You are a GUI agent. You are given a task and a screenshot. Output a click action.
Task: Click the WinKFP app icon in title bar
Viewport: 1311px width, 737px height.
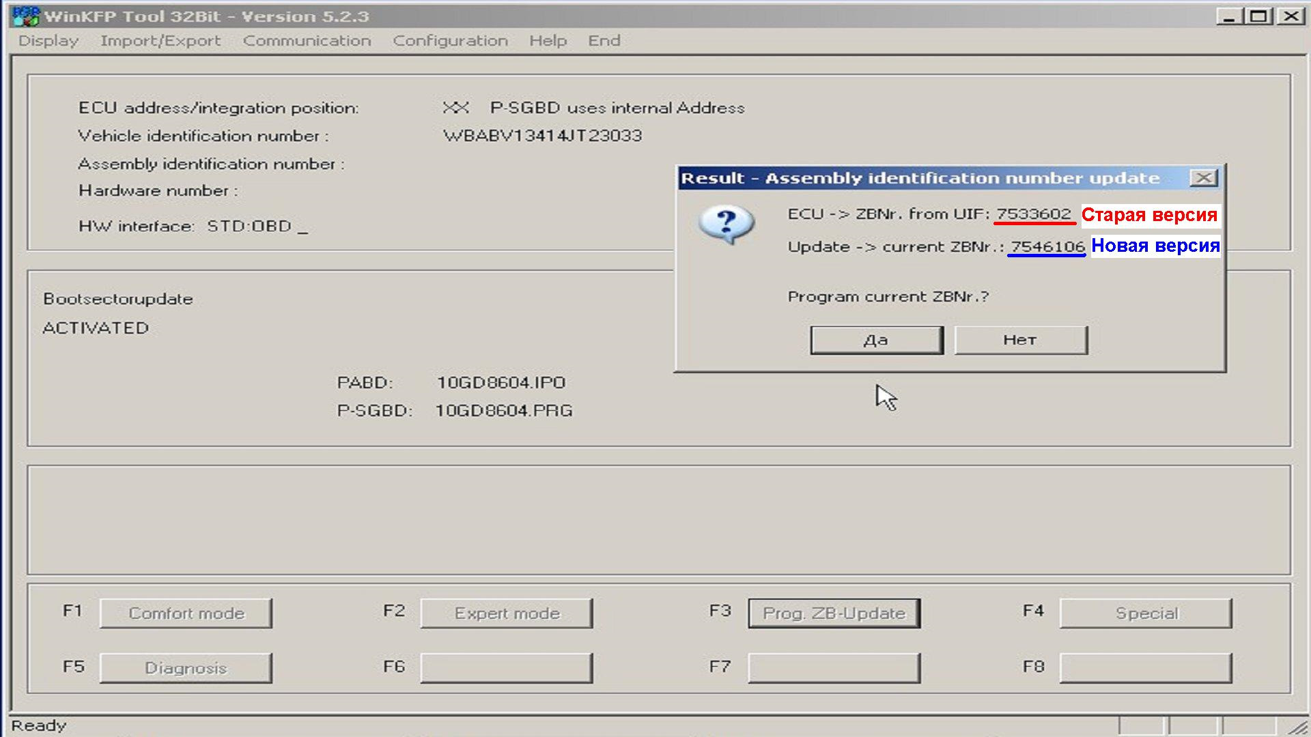tap(26, 16)
